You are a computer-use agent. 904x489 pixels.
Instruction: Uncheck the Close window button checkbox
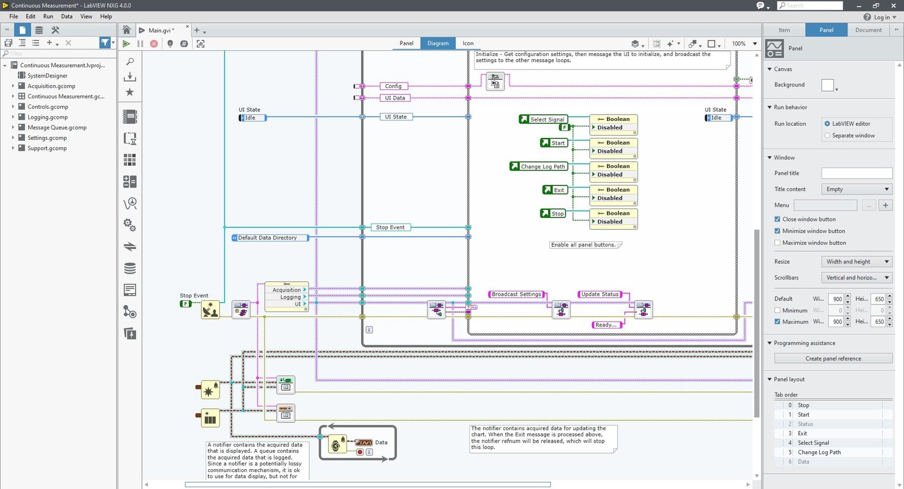tap(777, 219)
